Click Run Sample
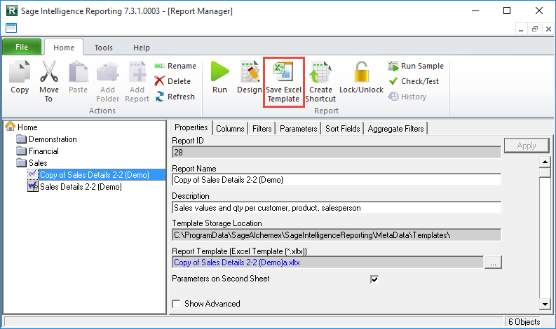 tap(416, 66)
